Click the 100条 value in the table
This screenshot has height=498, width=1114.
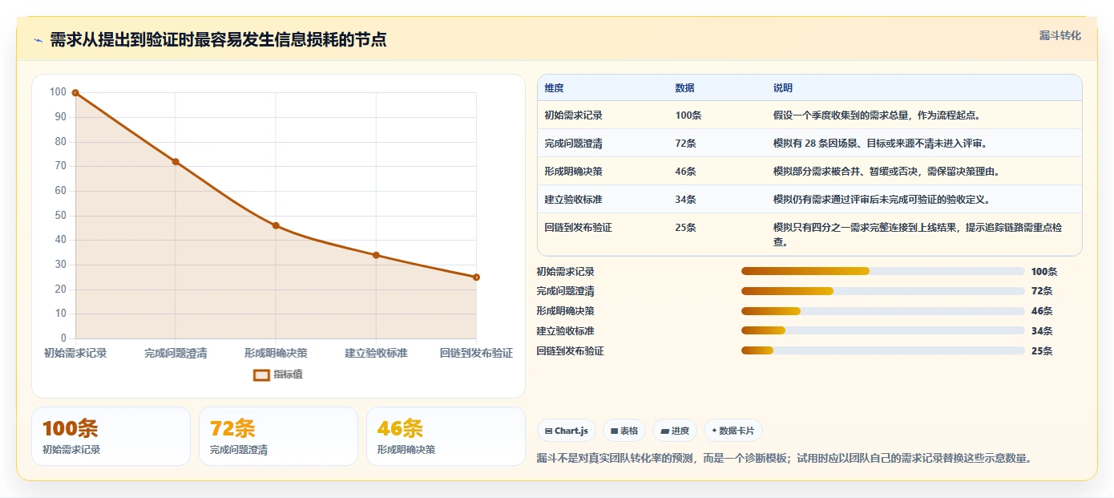tap(688, 115)
